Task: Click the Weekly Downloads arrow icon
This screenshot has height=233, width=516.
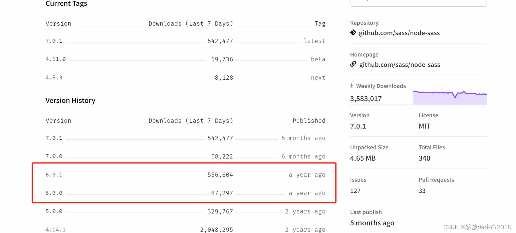Action: tap(352, 86)
